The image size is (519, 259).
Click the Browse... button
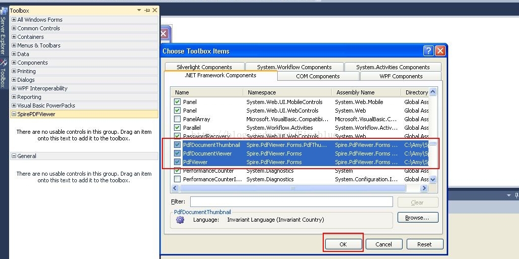click(x=417, y=218)
